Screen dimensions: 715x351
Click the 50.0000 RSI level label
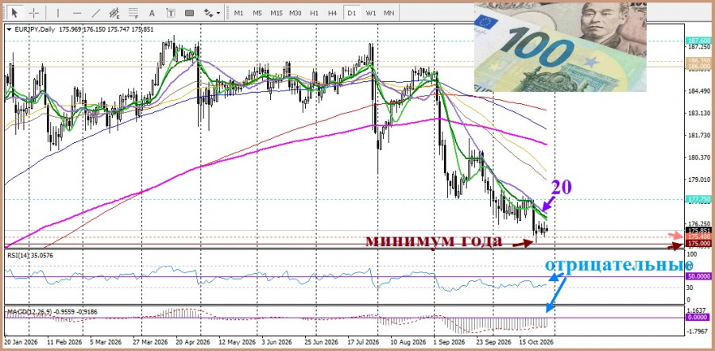point(698,276)
